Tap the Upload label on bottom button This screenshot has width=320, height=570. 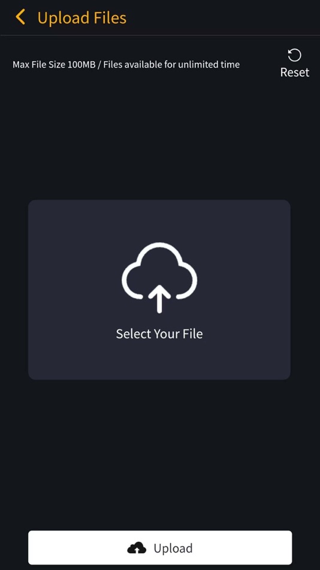click(173, 548)
